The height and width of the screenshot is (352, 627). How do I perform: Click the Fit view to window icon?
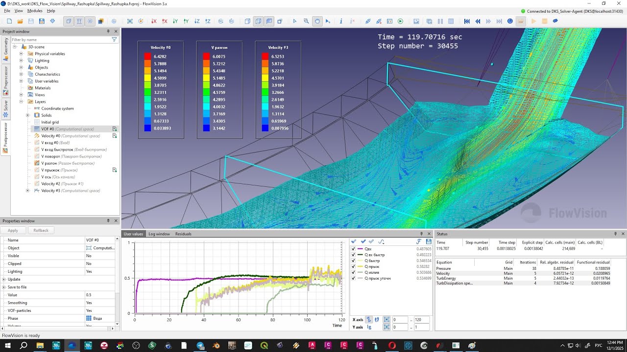[130, 21]
